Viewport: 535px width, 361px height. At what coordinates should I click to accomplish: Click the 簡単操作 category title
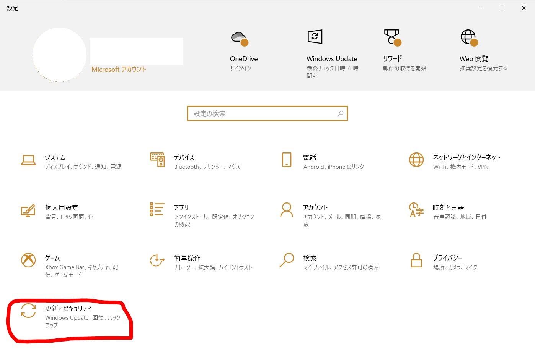[187, 258]
